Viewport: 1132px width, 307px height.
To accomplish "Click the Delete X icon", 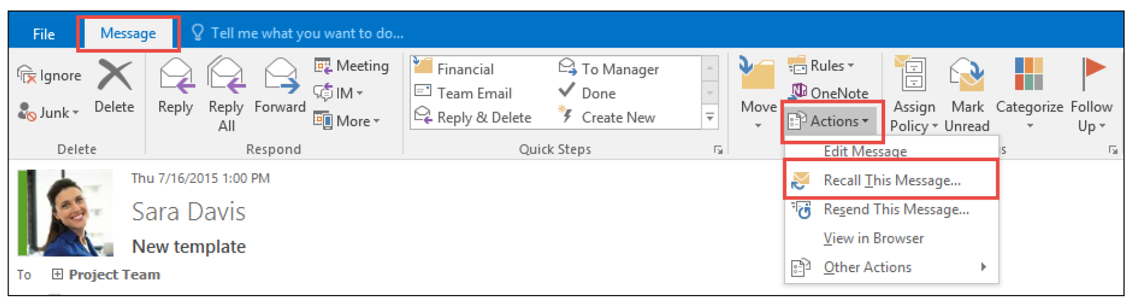I will 115,76.
